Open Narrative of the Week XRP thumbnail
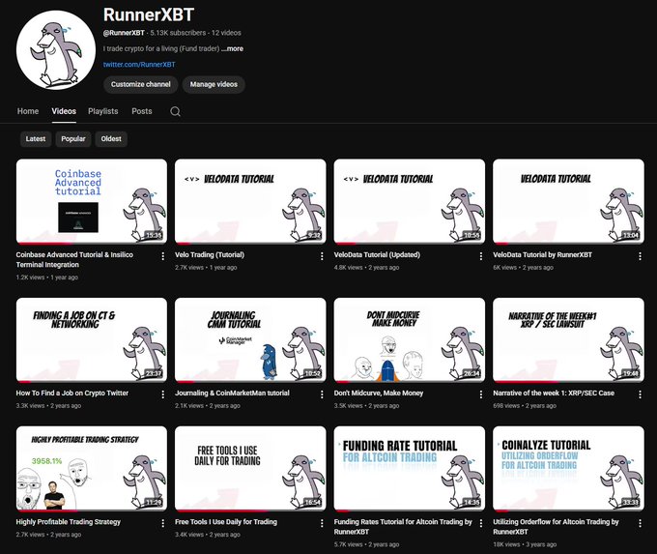This screenshot has height=554, width=657. 568,340
